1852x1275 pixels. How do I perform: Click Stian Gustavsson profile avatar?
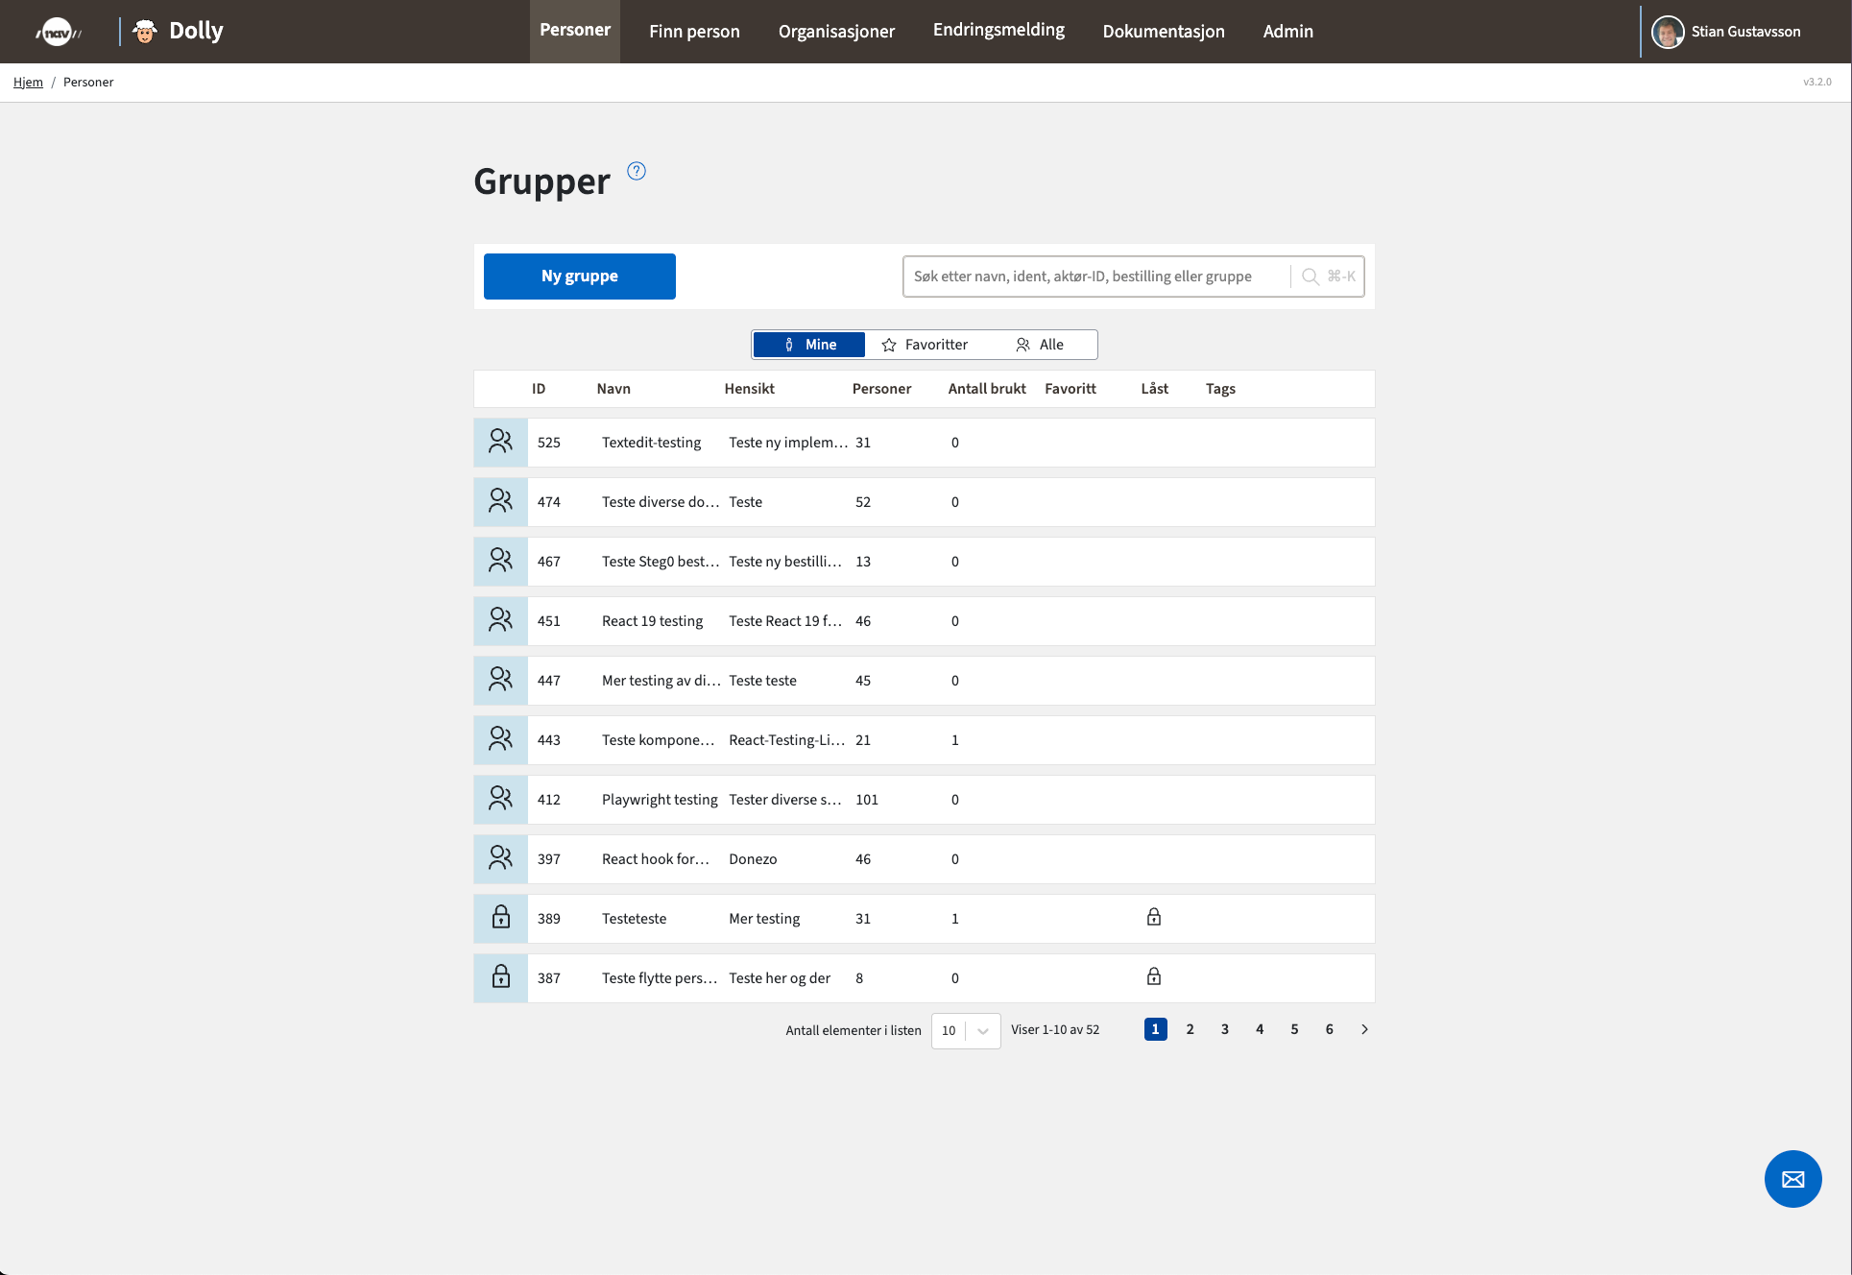[1668, 32]
